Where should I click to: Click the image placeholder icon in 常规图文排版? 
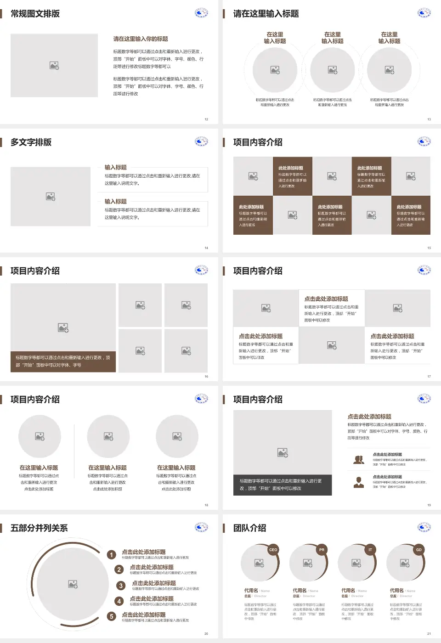click(54, 66)
